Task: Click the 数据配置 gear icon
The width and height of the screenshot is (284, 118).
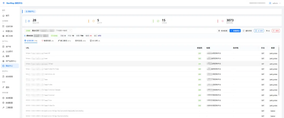Action: tap(3, 103)
